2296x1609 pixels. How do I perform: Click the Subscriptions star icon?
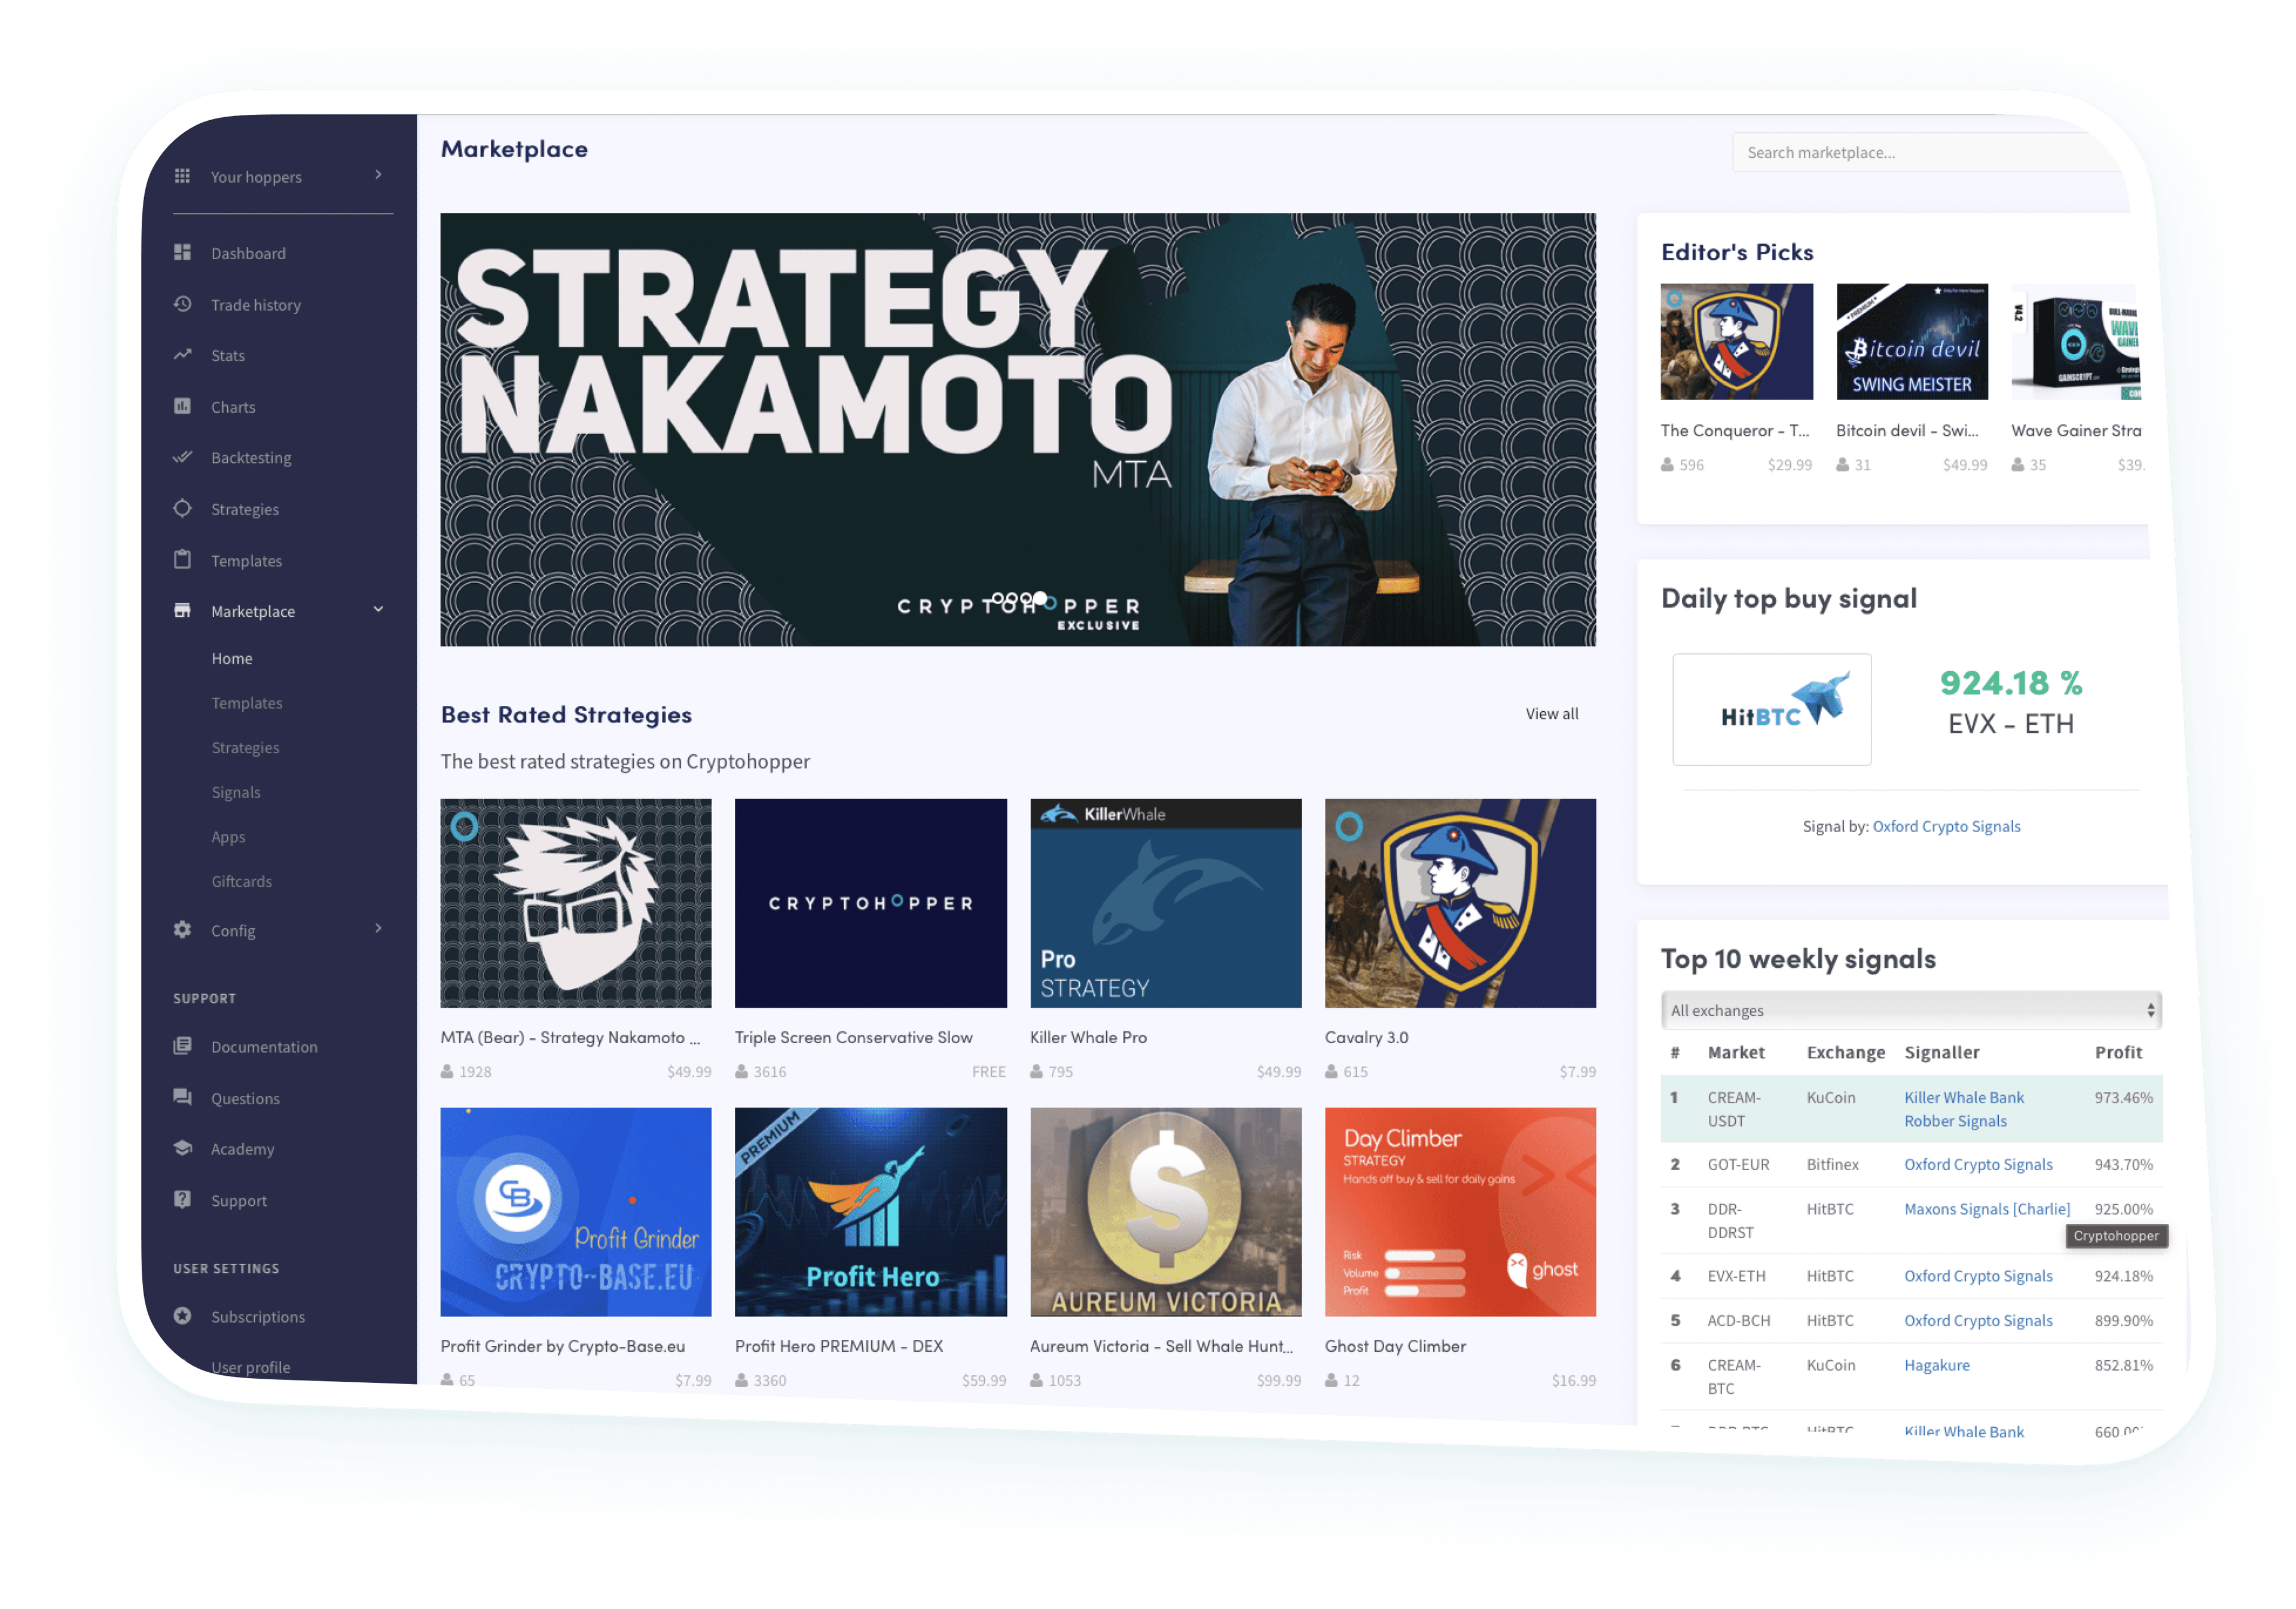click(x=182, y=1316)
